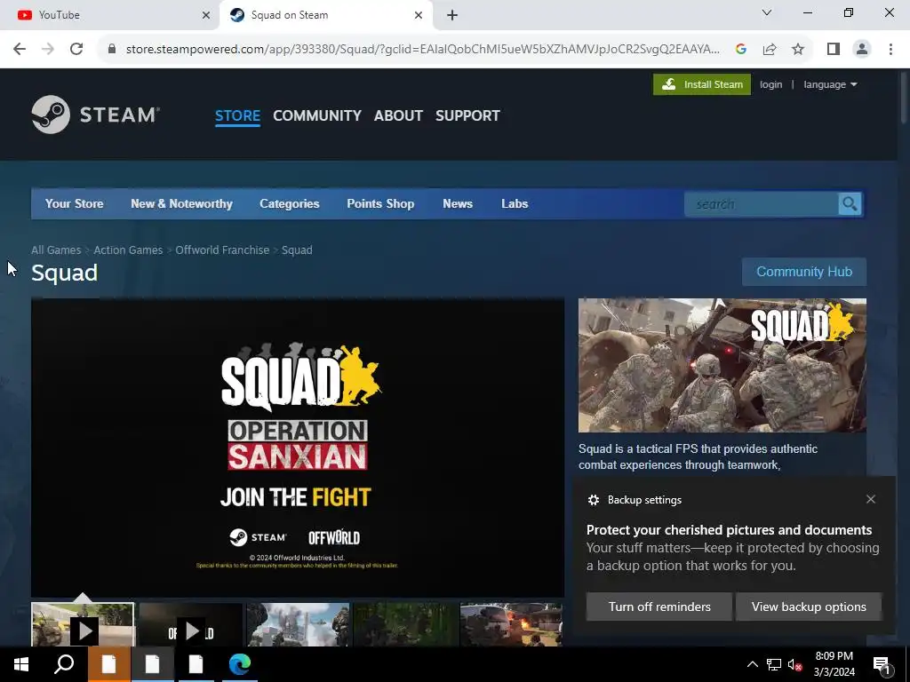Screen dimensions: 910x682
Task: Select the helicopter screenshot thumbnail
Action: pyautogui.click(x=298, y=624)
